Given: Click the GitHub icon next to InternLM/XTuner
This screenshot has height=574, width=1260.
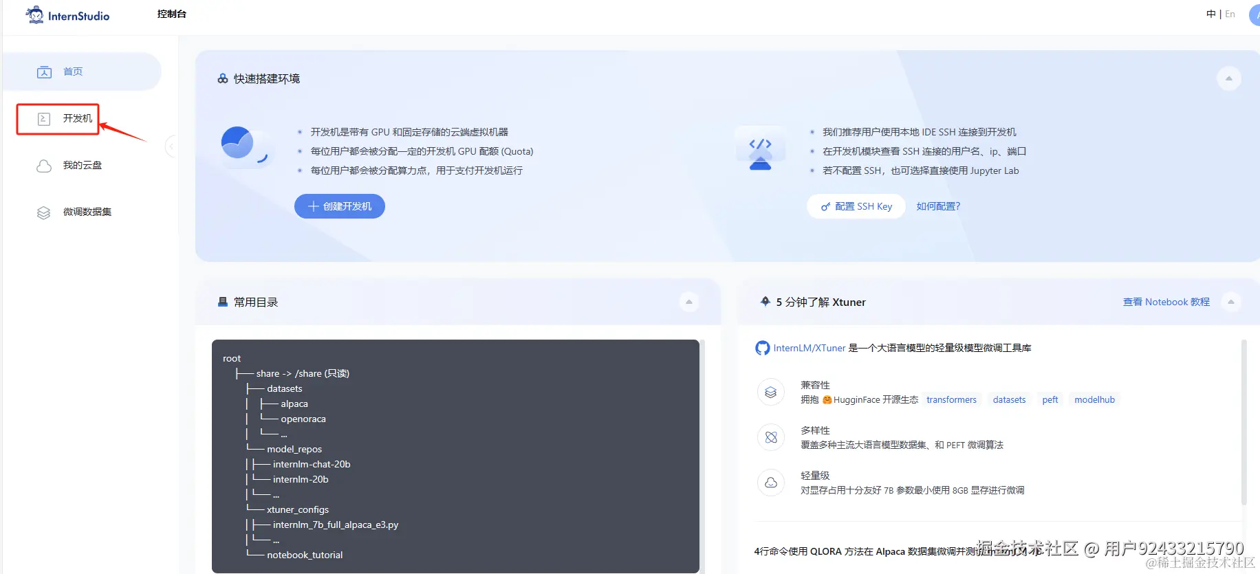Looking at the screenshot, I should click(x=762, y=348).
